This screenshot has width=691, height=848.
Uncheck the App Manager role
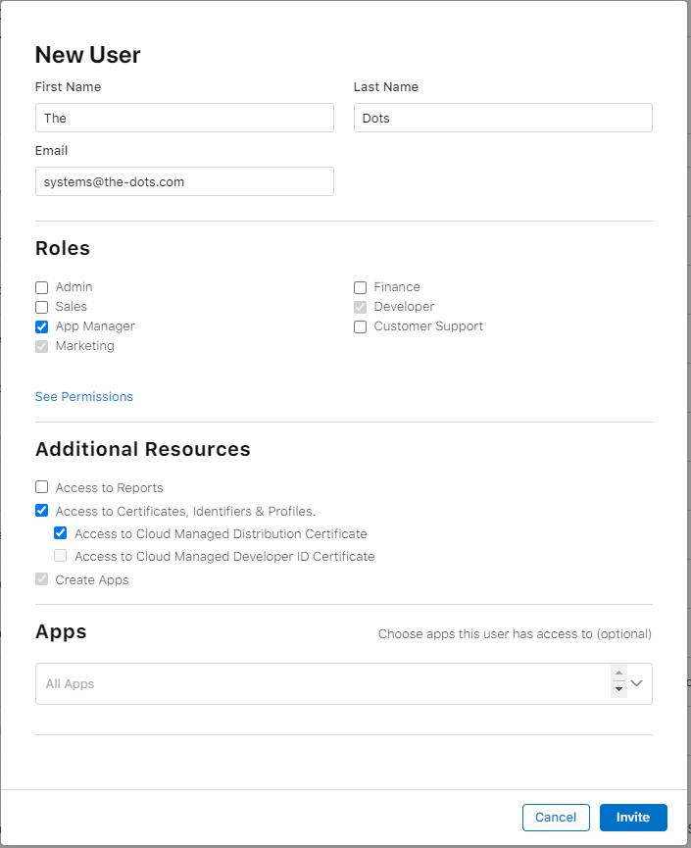pos(41,326)
